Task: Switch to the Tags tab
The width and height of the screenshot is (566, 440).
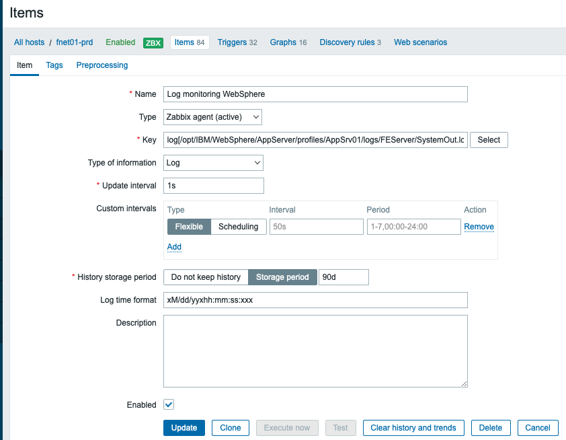Action: pyautogui.click(x=54, y=65)
